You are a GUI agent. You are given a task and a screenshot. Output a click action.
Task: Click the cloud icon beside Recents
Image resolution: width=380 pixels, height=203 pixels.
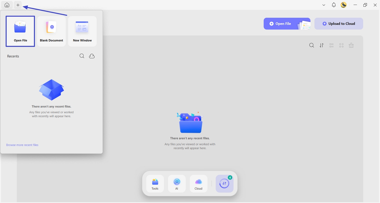92,56
